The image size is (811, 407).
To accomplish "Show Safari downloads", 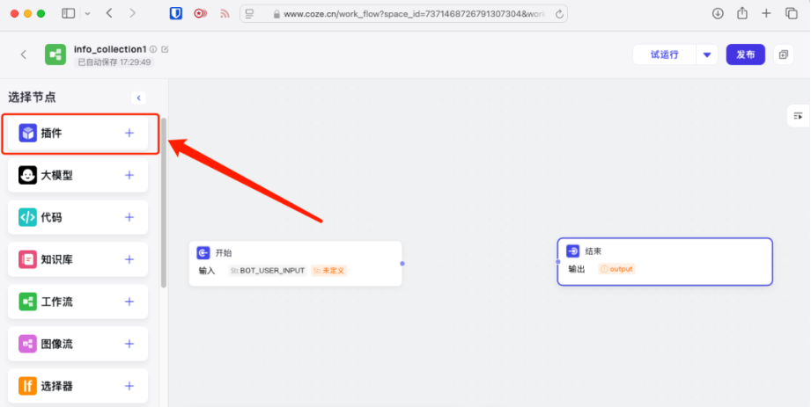I will tap(718, 14).
